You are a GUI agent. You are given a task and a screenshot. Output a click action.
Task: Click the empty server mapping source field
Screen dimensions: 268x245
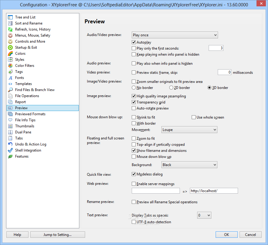coord(156,191)
